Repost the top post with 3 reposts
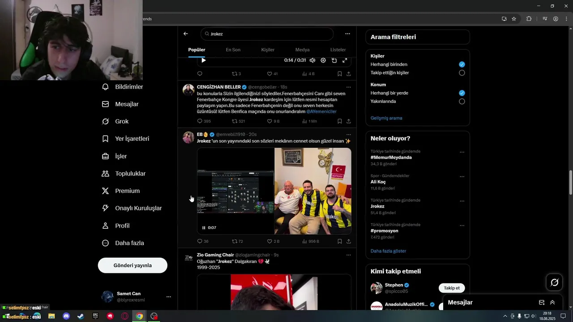Screen dimensions: 573x322 click(236, 74)
